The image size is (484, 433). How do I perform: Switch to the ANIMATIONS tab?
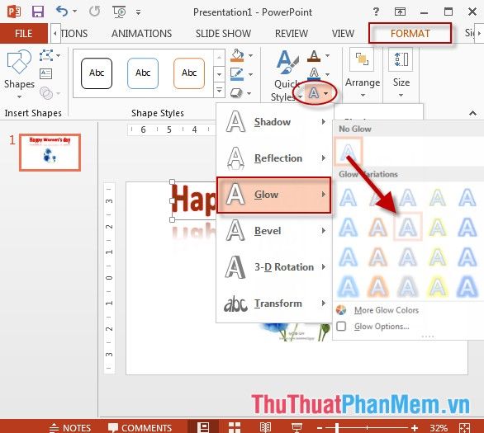click(142, 33)
